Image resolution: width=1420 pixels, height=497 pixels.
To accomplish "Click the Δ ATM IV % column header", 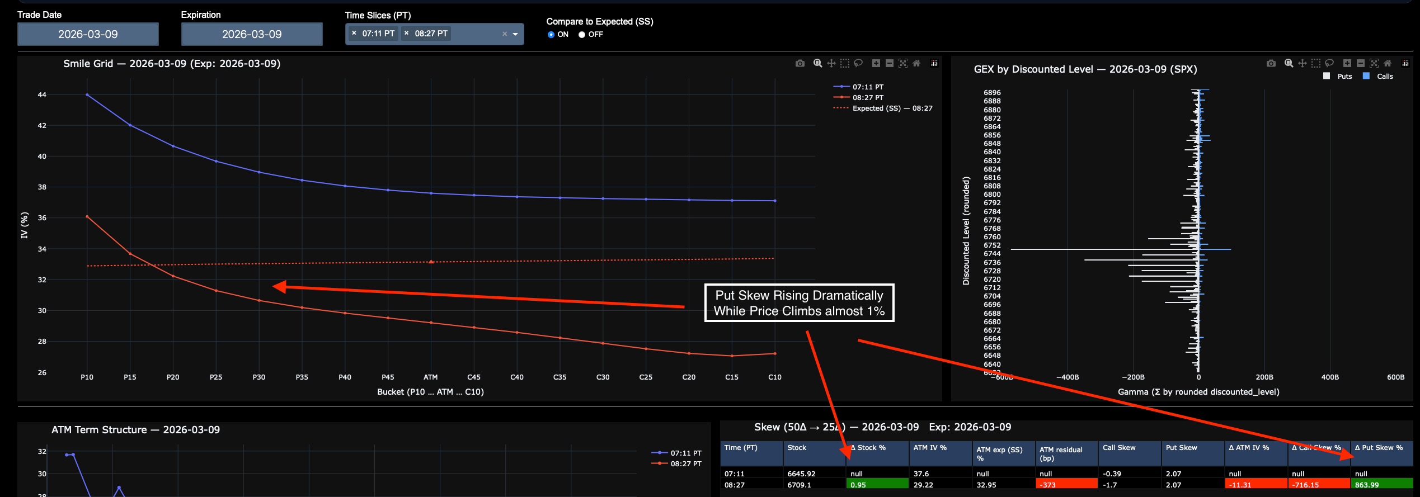I will point(1256,453).
